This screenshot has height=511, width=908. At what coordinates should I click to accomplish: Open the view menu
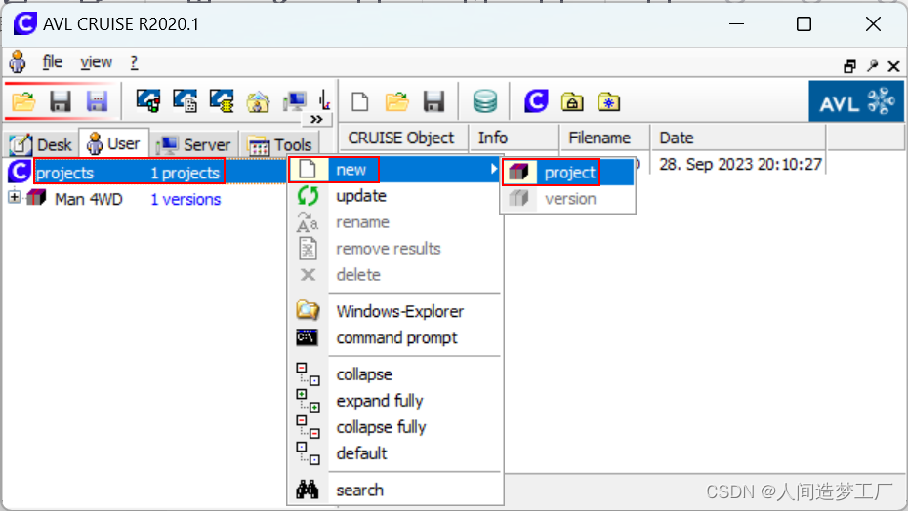96,61
